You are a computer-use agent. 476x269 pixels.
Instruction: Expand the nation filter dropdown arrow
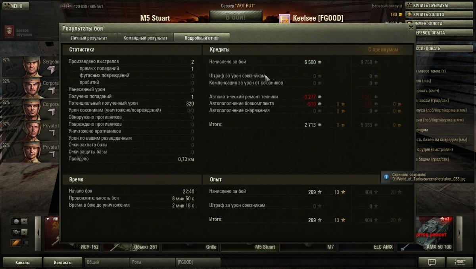pyautogui.click(x=24, y=221)
